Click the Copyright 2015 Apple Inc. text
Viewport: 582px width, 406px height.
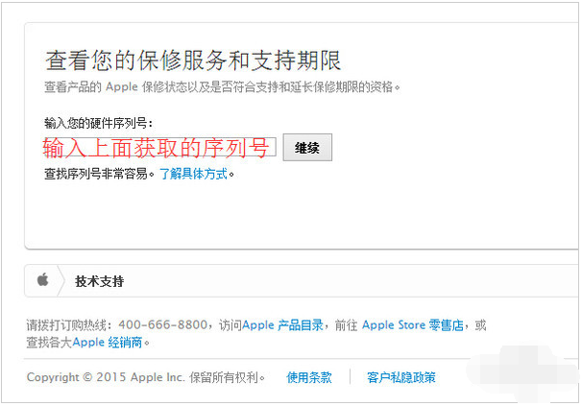106,377
